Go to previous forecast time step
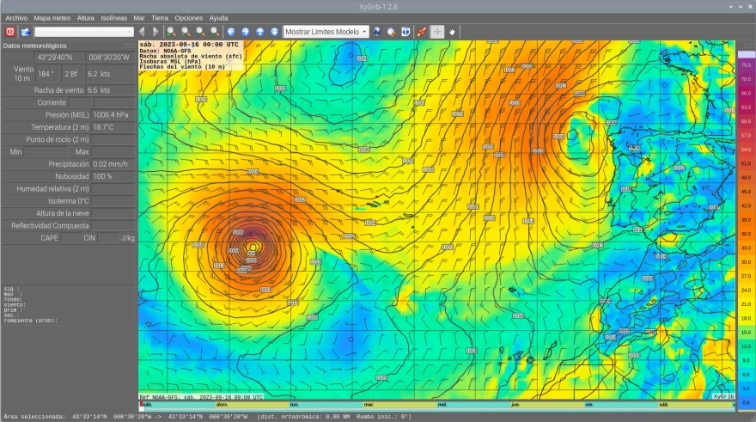Image resolution: width=756 pixels, height=422 pixels. tap(142, 31)
